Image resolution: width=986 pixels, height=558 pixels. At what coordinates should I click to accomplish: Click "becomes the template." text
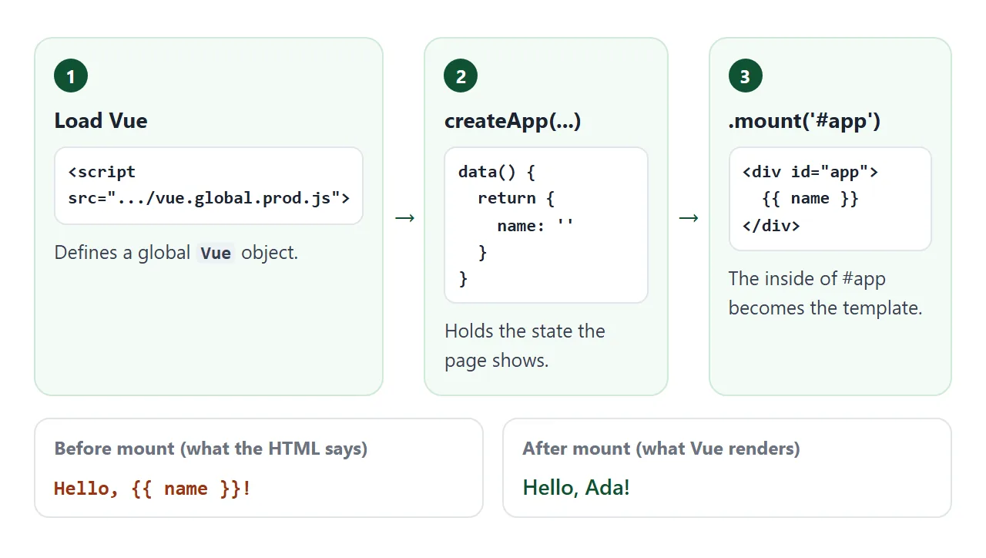click(825, 308)
